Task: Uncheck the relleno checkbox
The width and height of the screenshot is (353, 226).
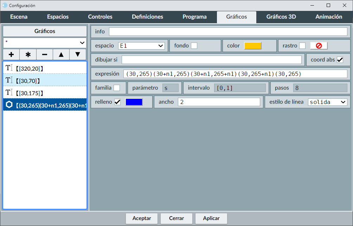Action: [117, 102]
